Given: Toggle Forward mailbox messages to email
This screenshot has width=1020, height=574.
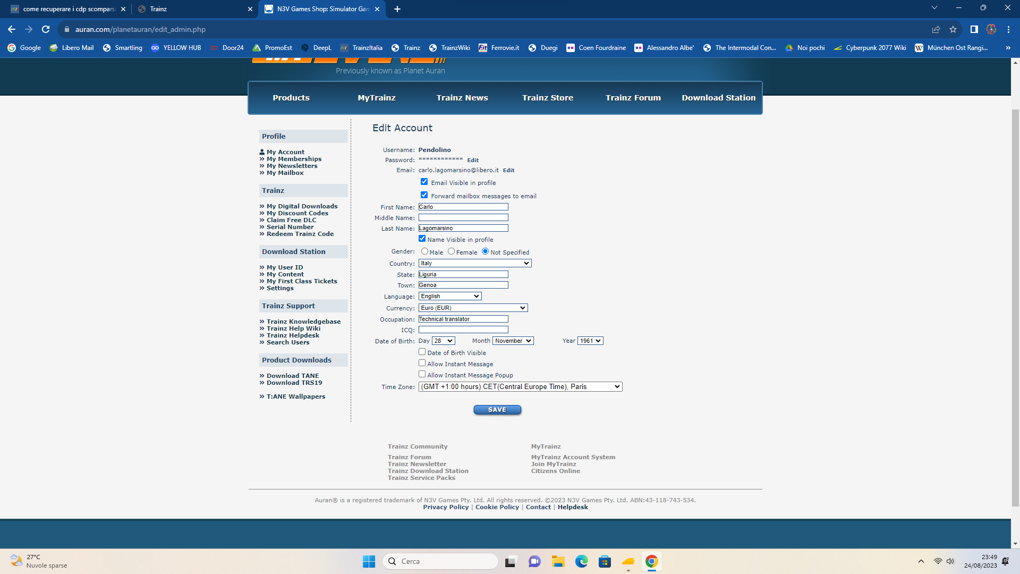Looking at the screenshot, I should tap(424, 195).
